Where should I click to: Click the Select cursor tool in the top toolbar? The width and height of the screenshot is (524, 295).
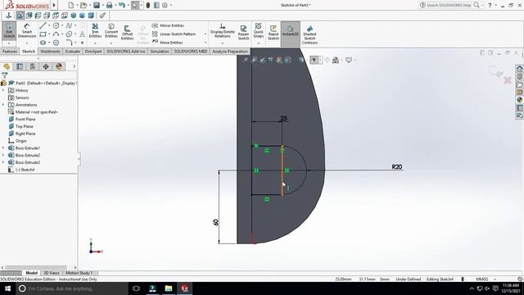click(135, 5)
